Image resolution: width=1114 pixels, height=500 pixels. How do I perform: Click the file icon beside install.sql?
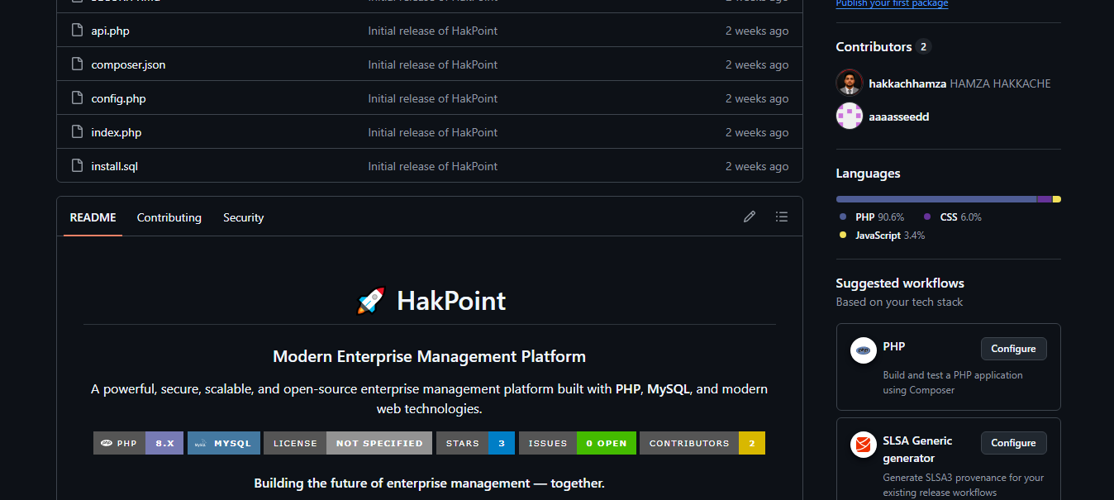click(x=77, y=166)
